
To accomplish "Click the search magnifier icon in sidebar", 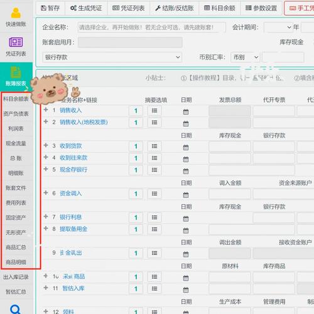I will (15, 309).
